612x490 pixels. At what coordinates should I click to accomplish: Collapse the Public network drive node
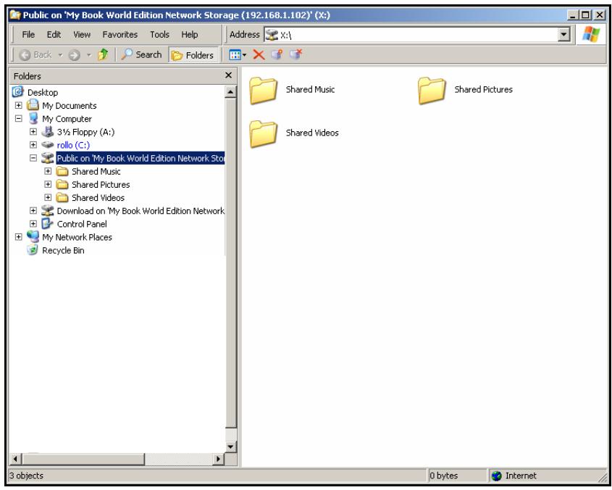(x=33, y=158)
